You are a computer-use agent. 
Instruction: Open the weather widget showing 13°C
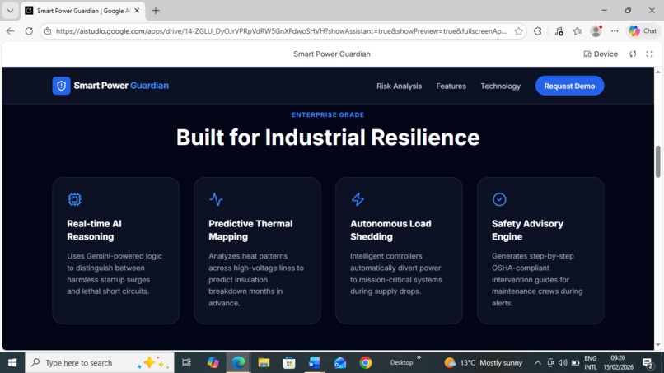pos(483,363)
